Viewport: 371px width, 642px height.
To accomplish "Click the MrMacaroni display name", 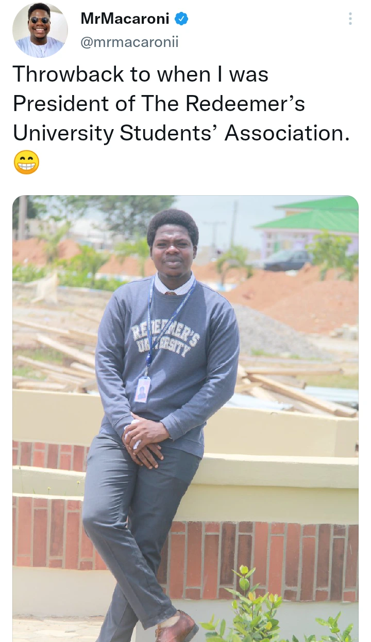I will (125, 20).
